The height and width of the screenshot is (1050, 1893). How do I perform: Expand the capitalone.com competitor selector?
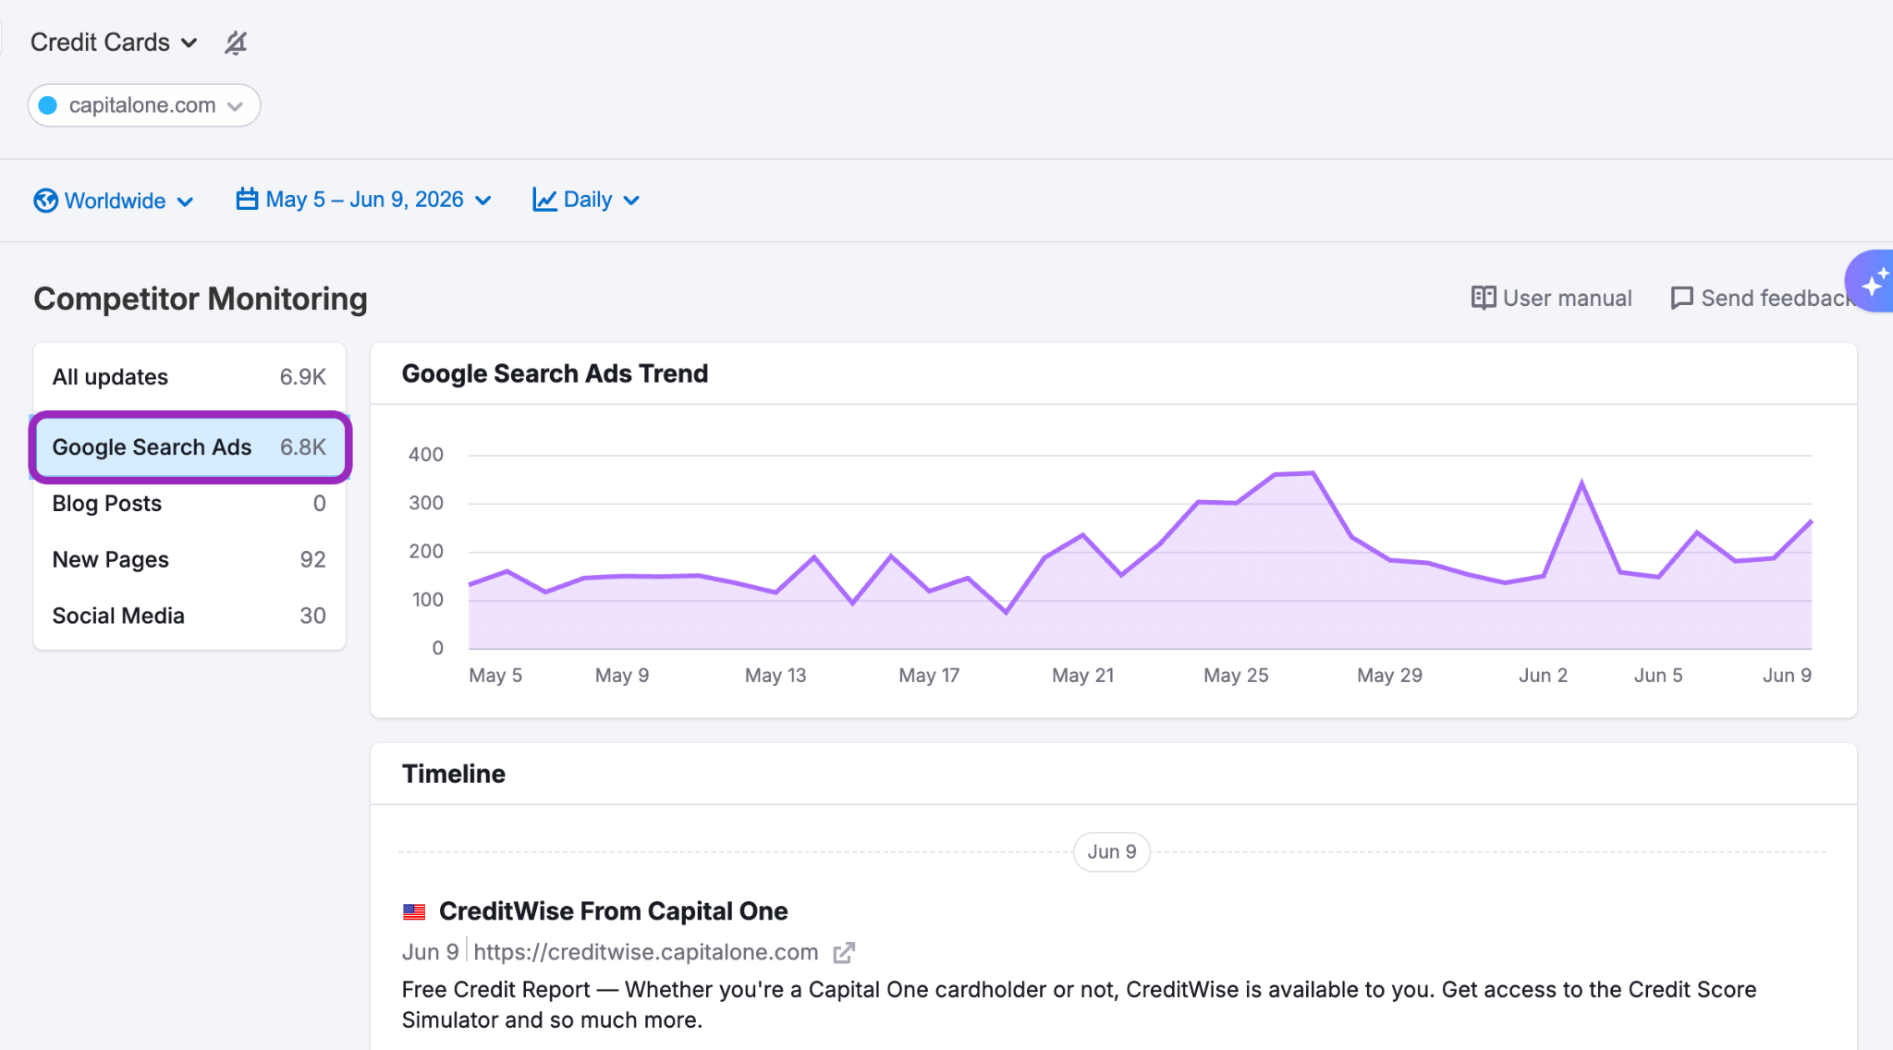[x=144, y=105]
